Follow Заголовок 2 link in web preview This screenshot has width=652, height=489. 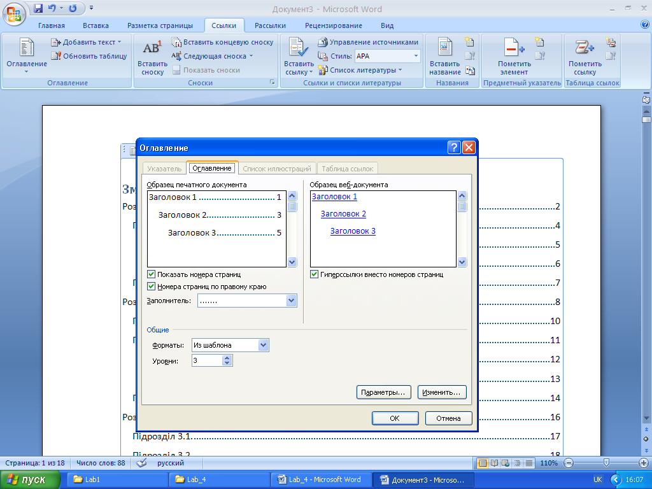pyautogui.click(x=343, y=214)
